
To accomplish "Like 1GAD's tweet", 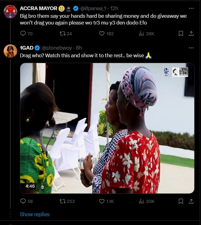I will [102, 201].
